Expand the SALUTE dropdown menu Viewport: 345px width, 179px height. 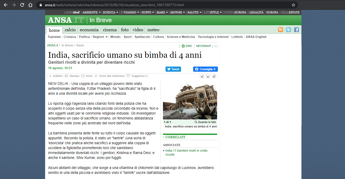200,12
